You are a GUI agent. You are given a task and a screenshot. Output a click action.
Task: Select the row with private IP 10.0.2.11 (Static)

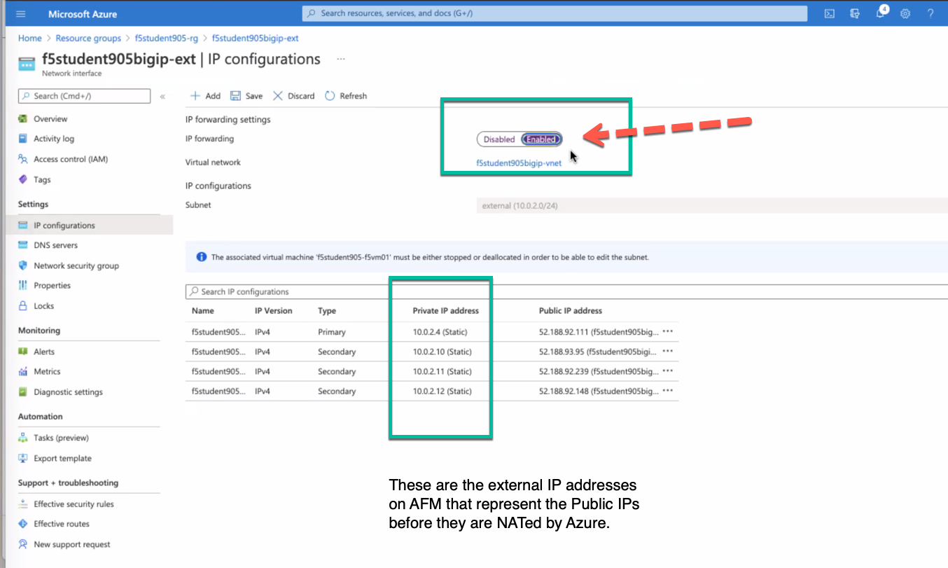[432, 371]
